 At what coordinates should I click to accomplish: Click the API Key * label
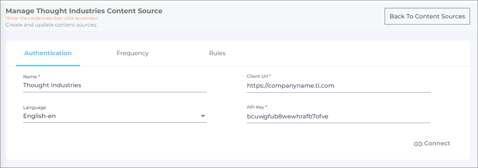257,107
